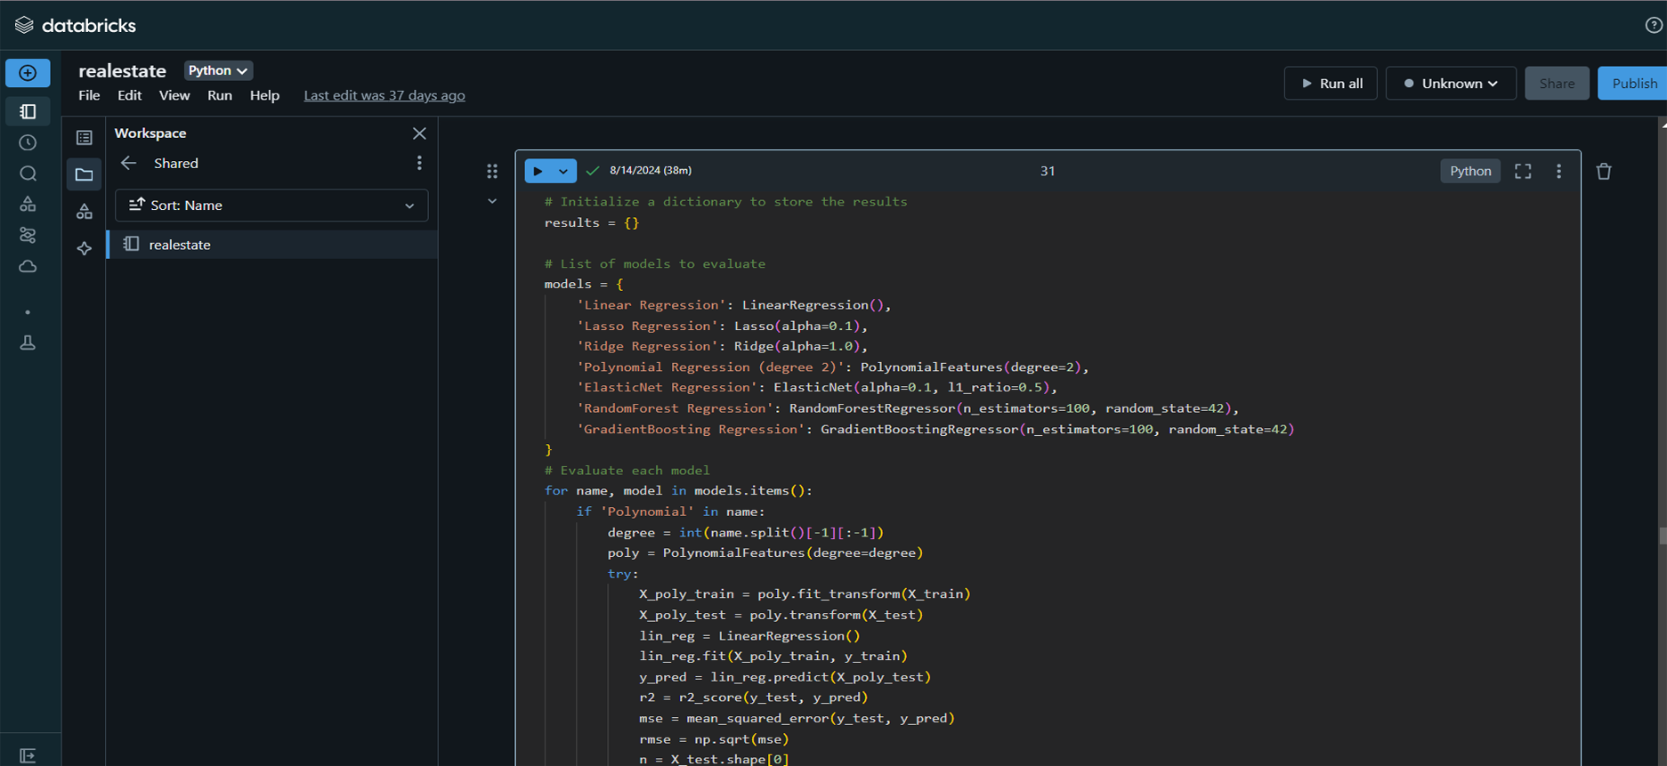Toggle cell fullscreen focus mode
Viewport: 1667px width, 766px height.
(x=1523, y=172)
